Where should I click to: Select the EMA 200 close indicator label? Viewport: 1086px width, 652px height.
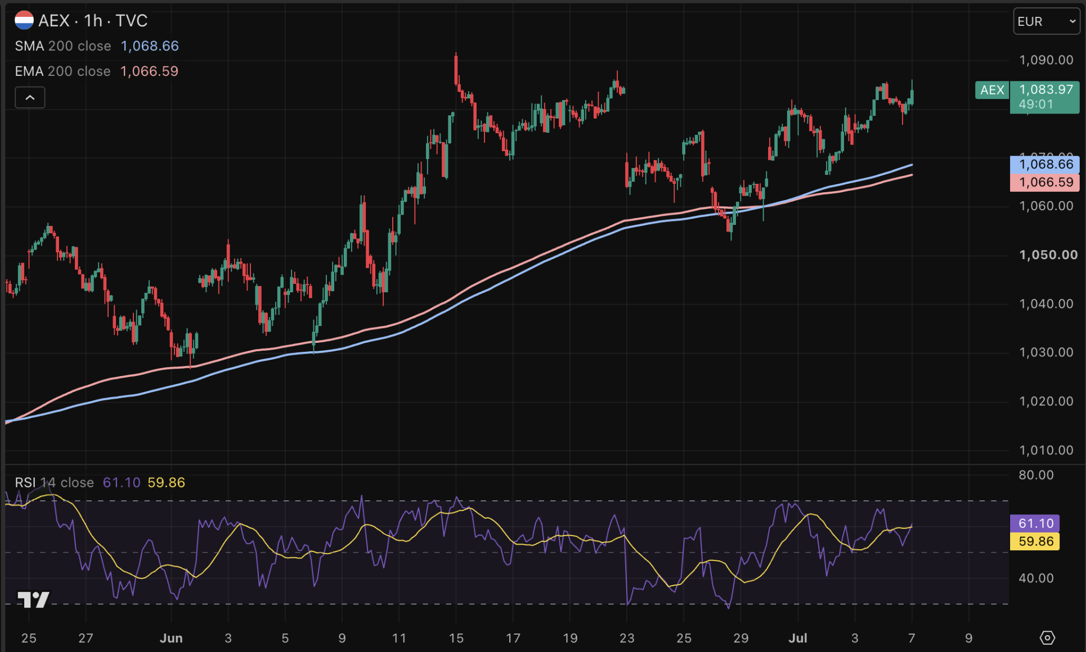point(62,71)
